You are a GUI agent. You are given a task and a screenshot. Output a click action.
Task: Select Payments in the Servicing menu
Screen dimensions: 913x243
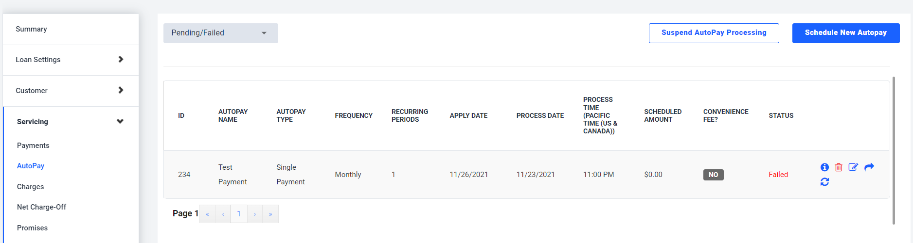coord(33,146)
